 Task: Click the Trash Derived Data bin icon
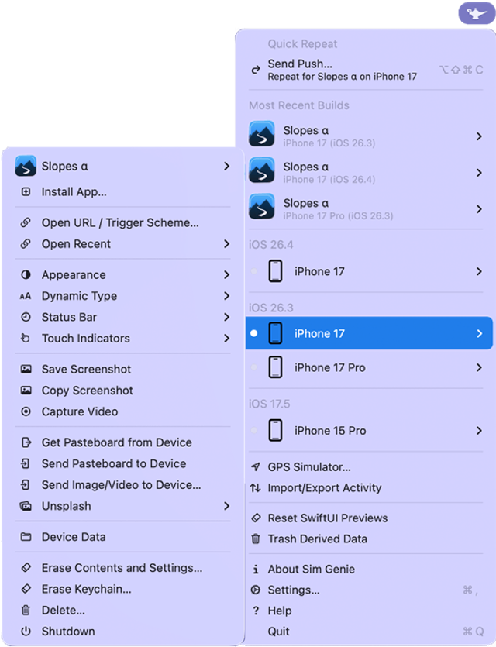[x=256, y=539]
